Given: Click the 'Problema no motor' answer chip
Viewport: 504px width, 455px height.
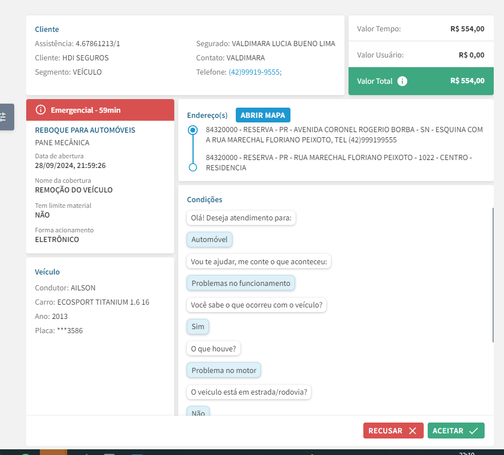Looking at the screenshot, I should [x=223, y=371].
